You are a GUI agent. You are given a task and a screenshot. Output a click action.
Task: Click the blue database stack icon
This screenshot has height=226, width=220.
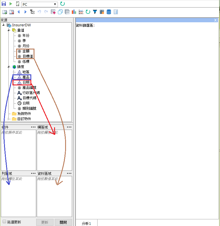click(109, 12)
